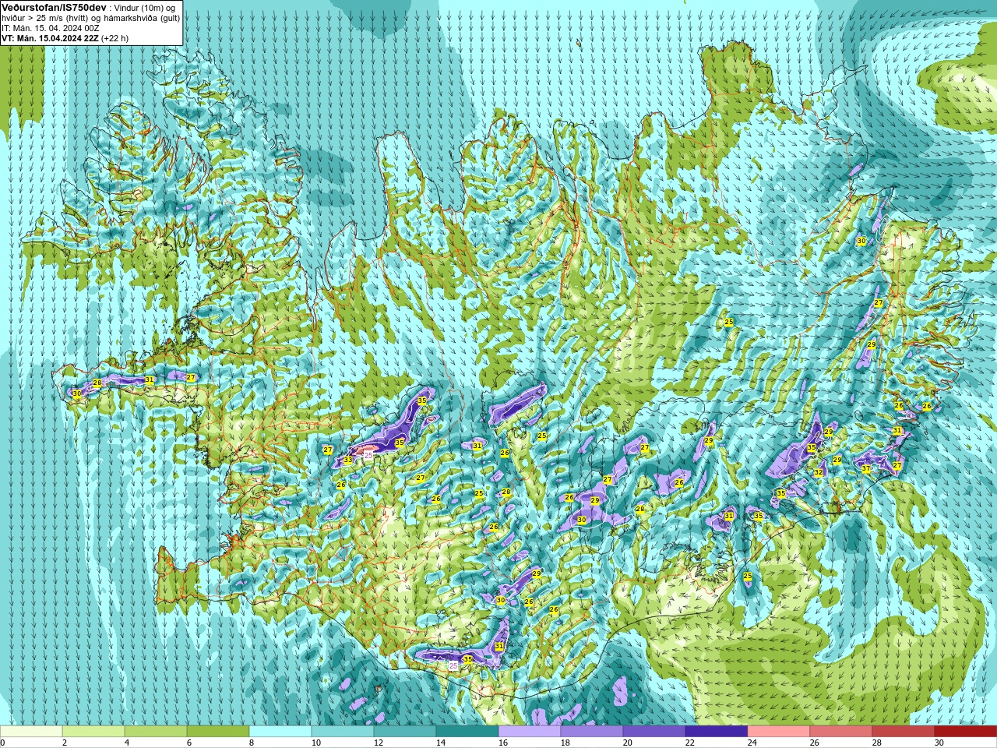997x748 pixels.
Task: Select the salmon 26–28 m/s legend swatch
Action: pos(841,732)
